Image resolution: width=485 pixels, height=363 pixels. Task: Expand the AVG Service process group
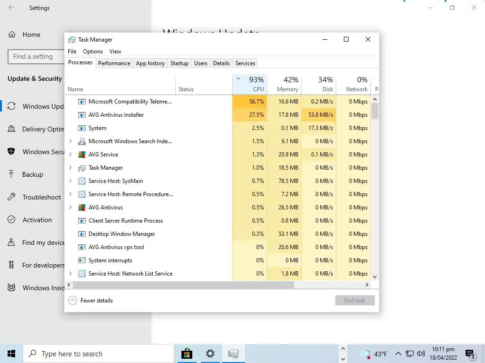point(71,155)
